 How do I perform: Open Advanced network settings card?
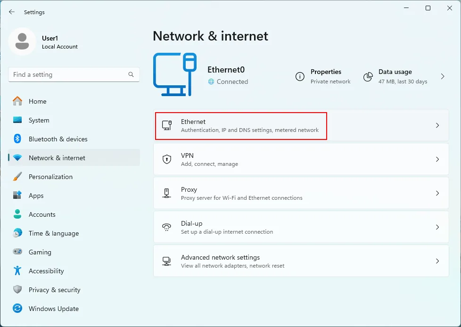[301, 261]
